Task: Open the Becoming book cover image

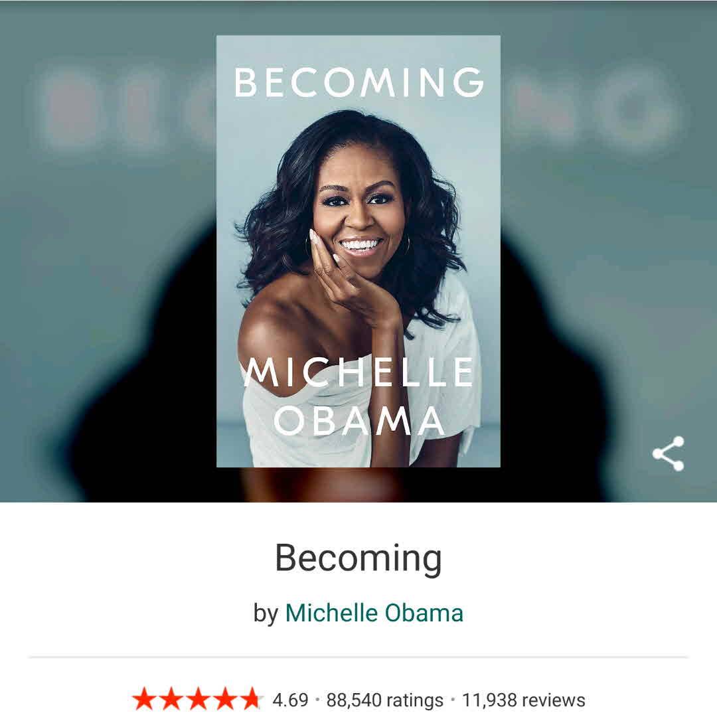Action: click(x=358, y=251)
